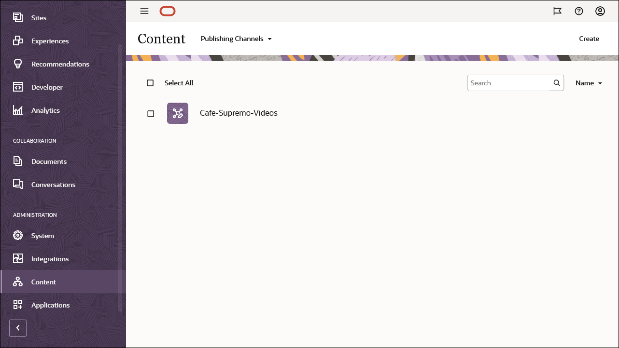Open the help menu
Screen dimensions: 619x348
coord(579,11)
